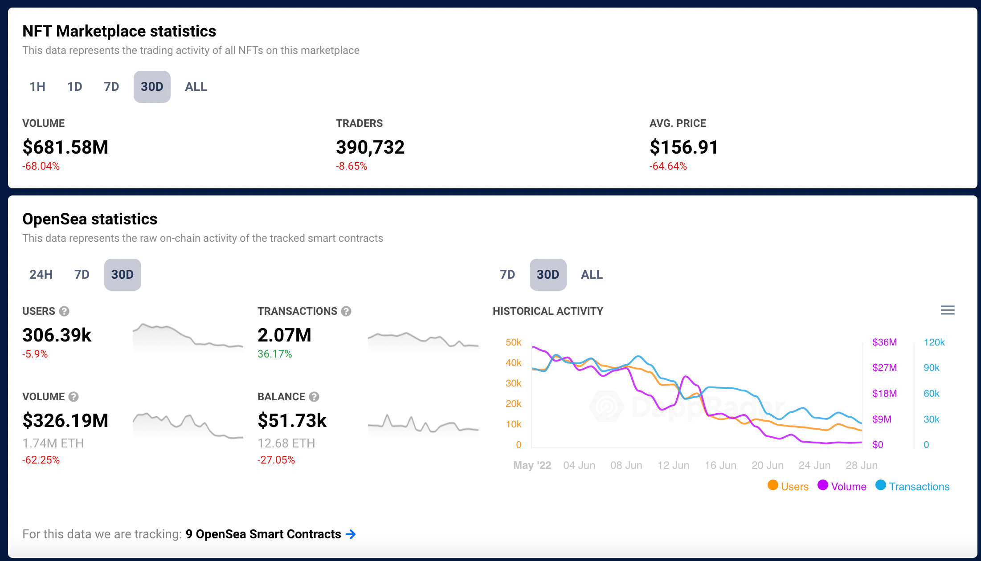This screenshot has height=561, width=981.
Task: Select 24H range for OpenSea statistics
Action: click(41, 275)
